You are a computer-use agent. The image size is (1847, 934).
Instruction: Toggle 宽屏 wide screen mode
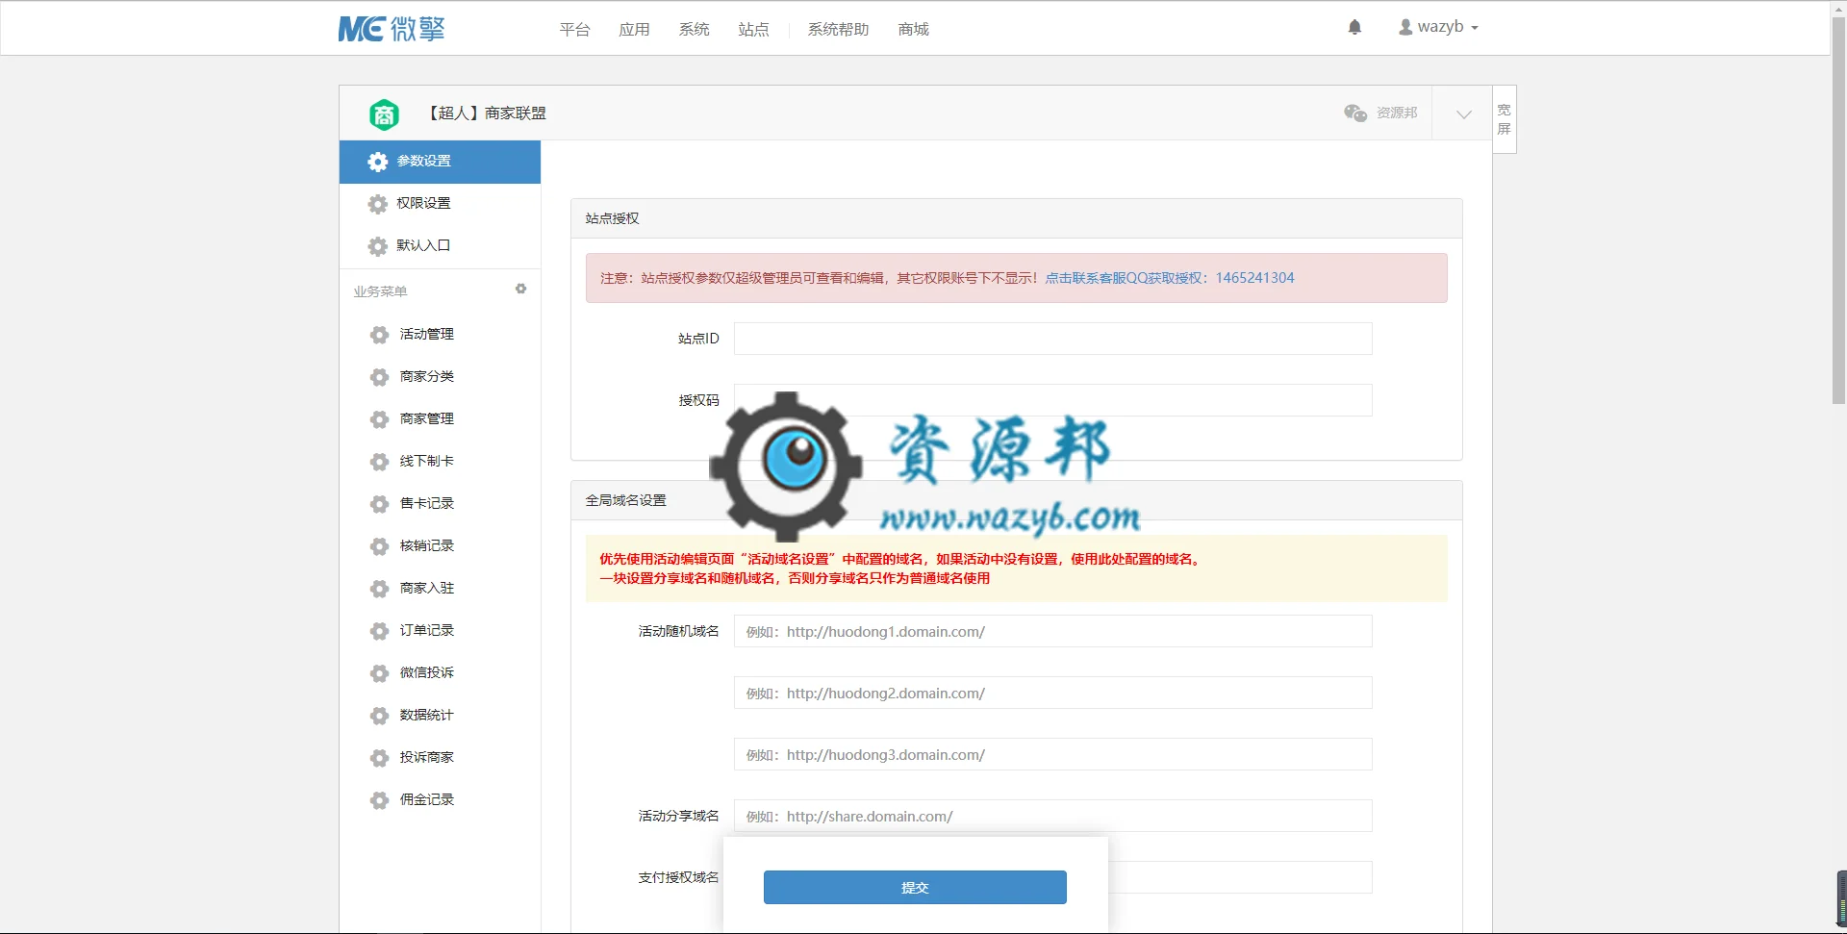point(1505,119)
